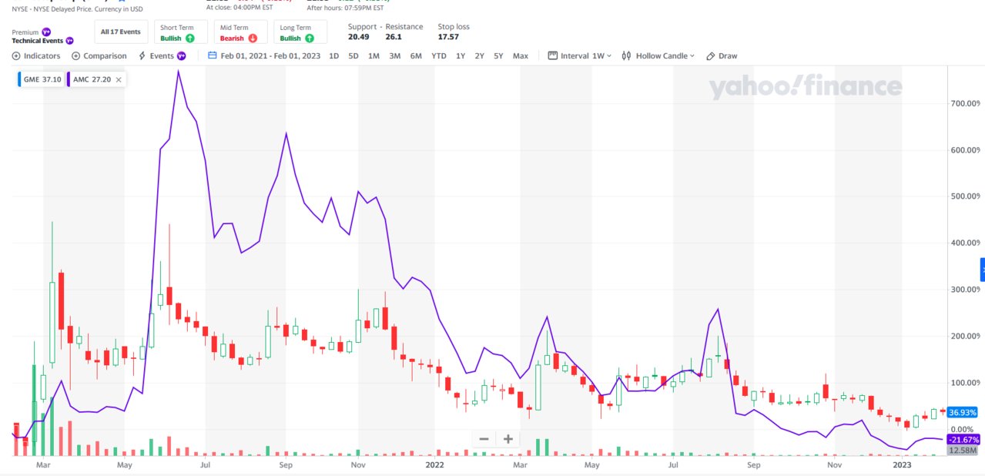Image resolution: width=985 pixels, height=476 pixels.
Task: Open the All 17 Events button
Action: [x=121, y=32]
